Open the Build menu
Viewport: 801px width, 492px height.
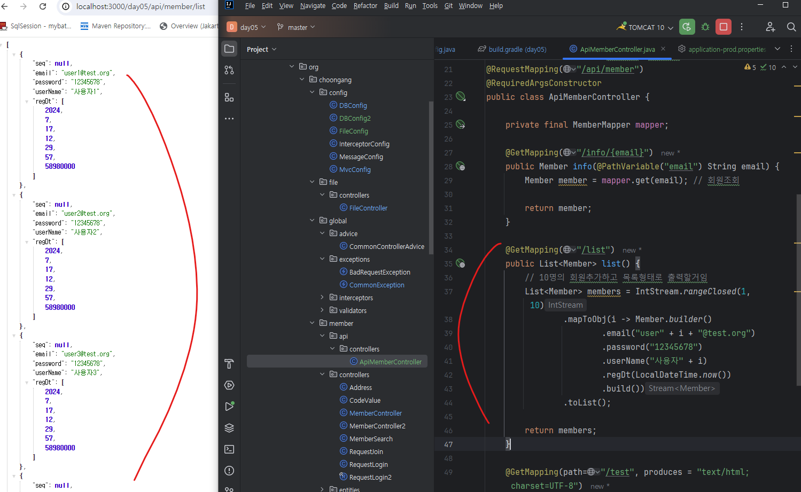click(x=391, y=6)
